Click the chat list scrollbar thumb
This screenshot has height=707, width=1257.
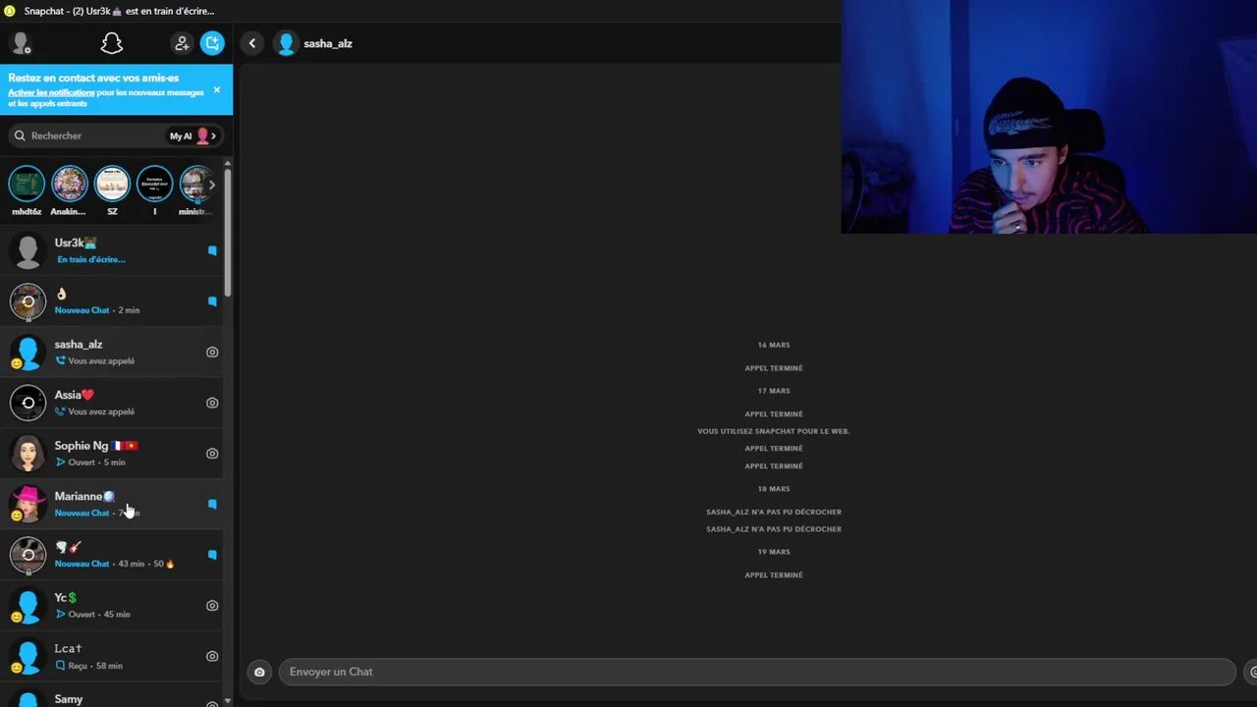[x=228, y=232]
